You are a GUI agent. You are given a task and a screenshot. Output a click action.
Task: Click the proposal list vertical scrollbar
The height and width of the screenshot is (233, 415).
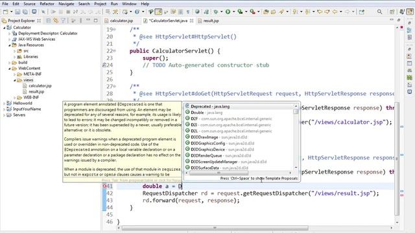click(296, 111)
